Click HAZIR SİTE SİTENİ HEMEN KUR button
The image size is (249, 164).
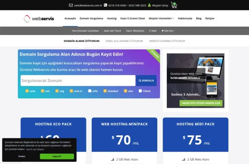click(201, 103)
